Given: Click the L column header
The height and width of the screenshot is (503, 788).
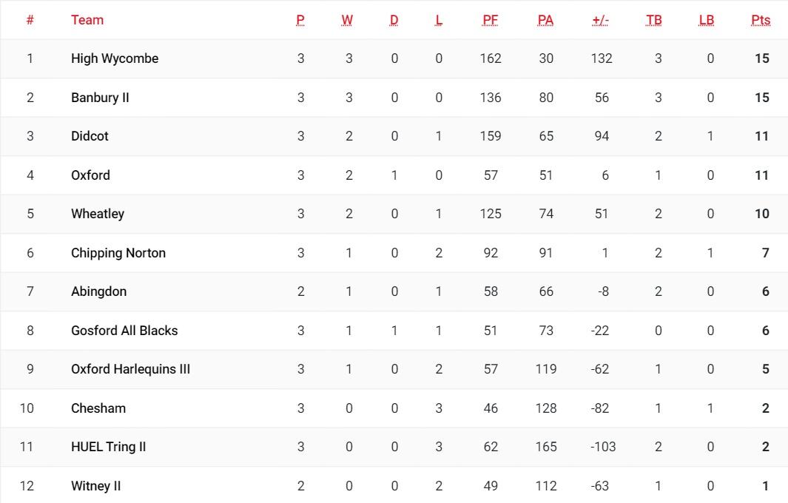Looking at the screenshot, I should pos(439,20).
